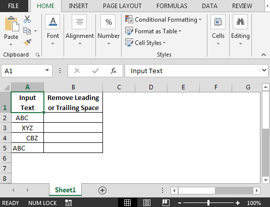Viewport: 270px width, 207px height.
Task: Click the vertical scroll down arrow
Action: pyautogui.click(x=265, y=180)
